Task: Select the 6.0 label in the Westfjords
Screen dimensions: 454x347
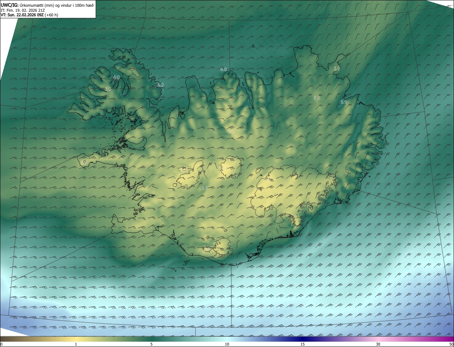Action: coord(116,77)
